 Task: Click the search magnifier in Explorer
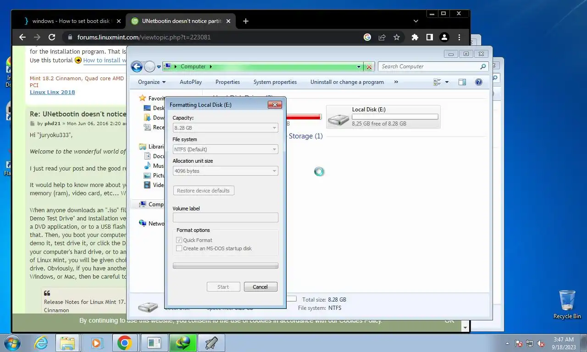point(483,66)
